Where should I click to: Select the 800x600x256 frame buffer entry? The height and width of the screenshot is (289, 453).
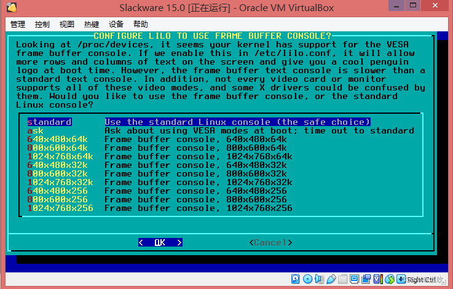tap(157, 200)
